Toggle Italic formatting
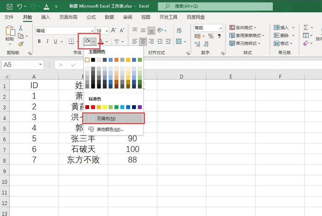 [x=47, y=41]
